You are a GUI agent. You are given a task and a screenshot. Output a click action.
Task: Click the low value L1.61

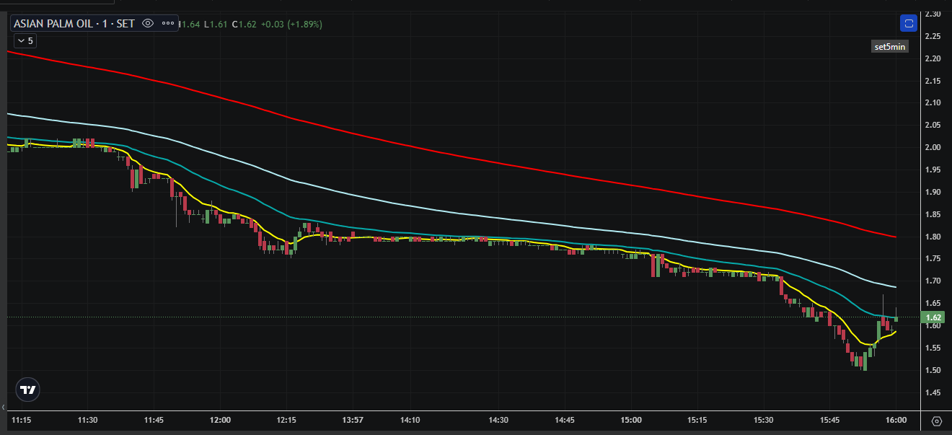pos(216,24)
